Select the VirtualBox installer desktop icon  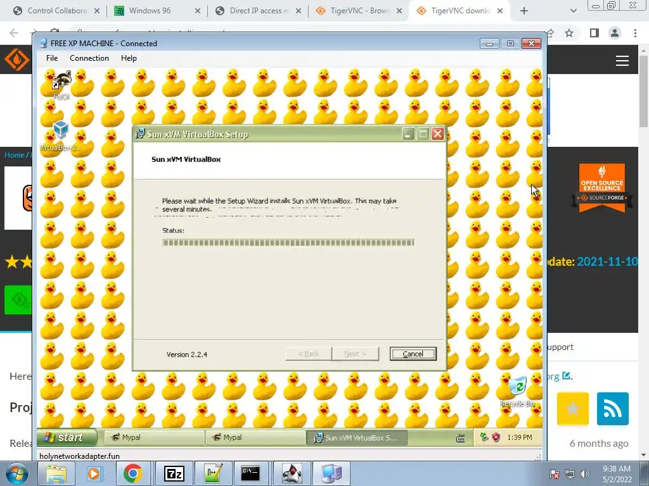point(61,135)
